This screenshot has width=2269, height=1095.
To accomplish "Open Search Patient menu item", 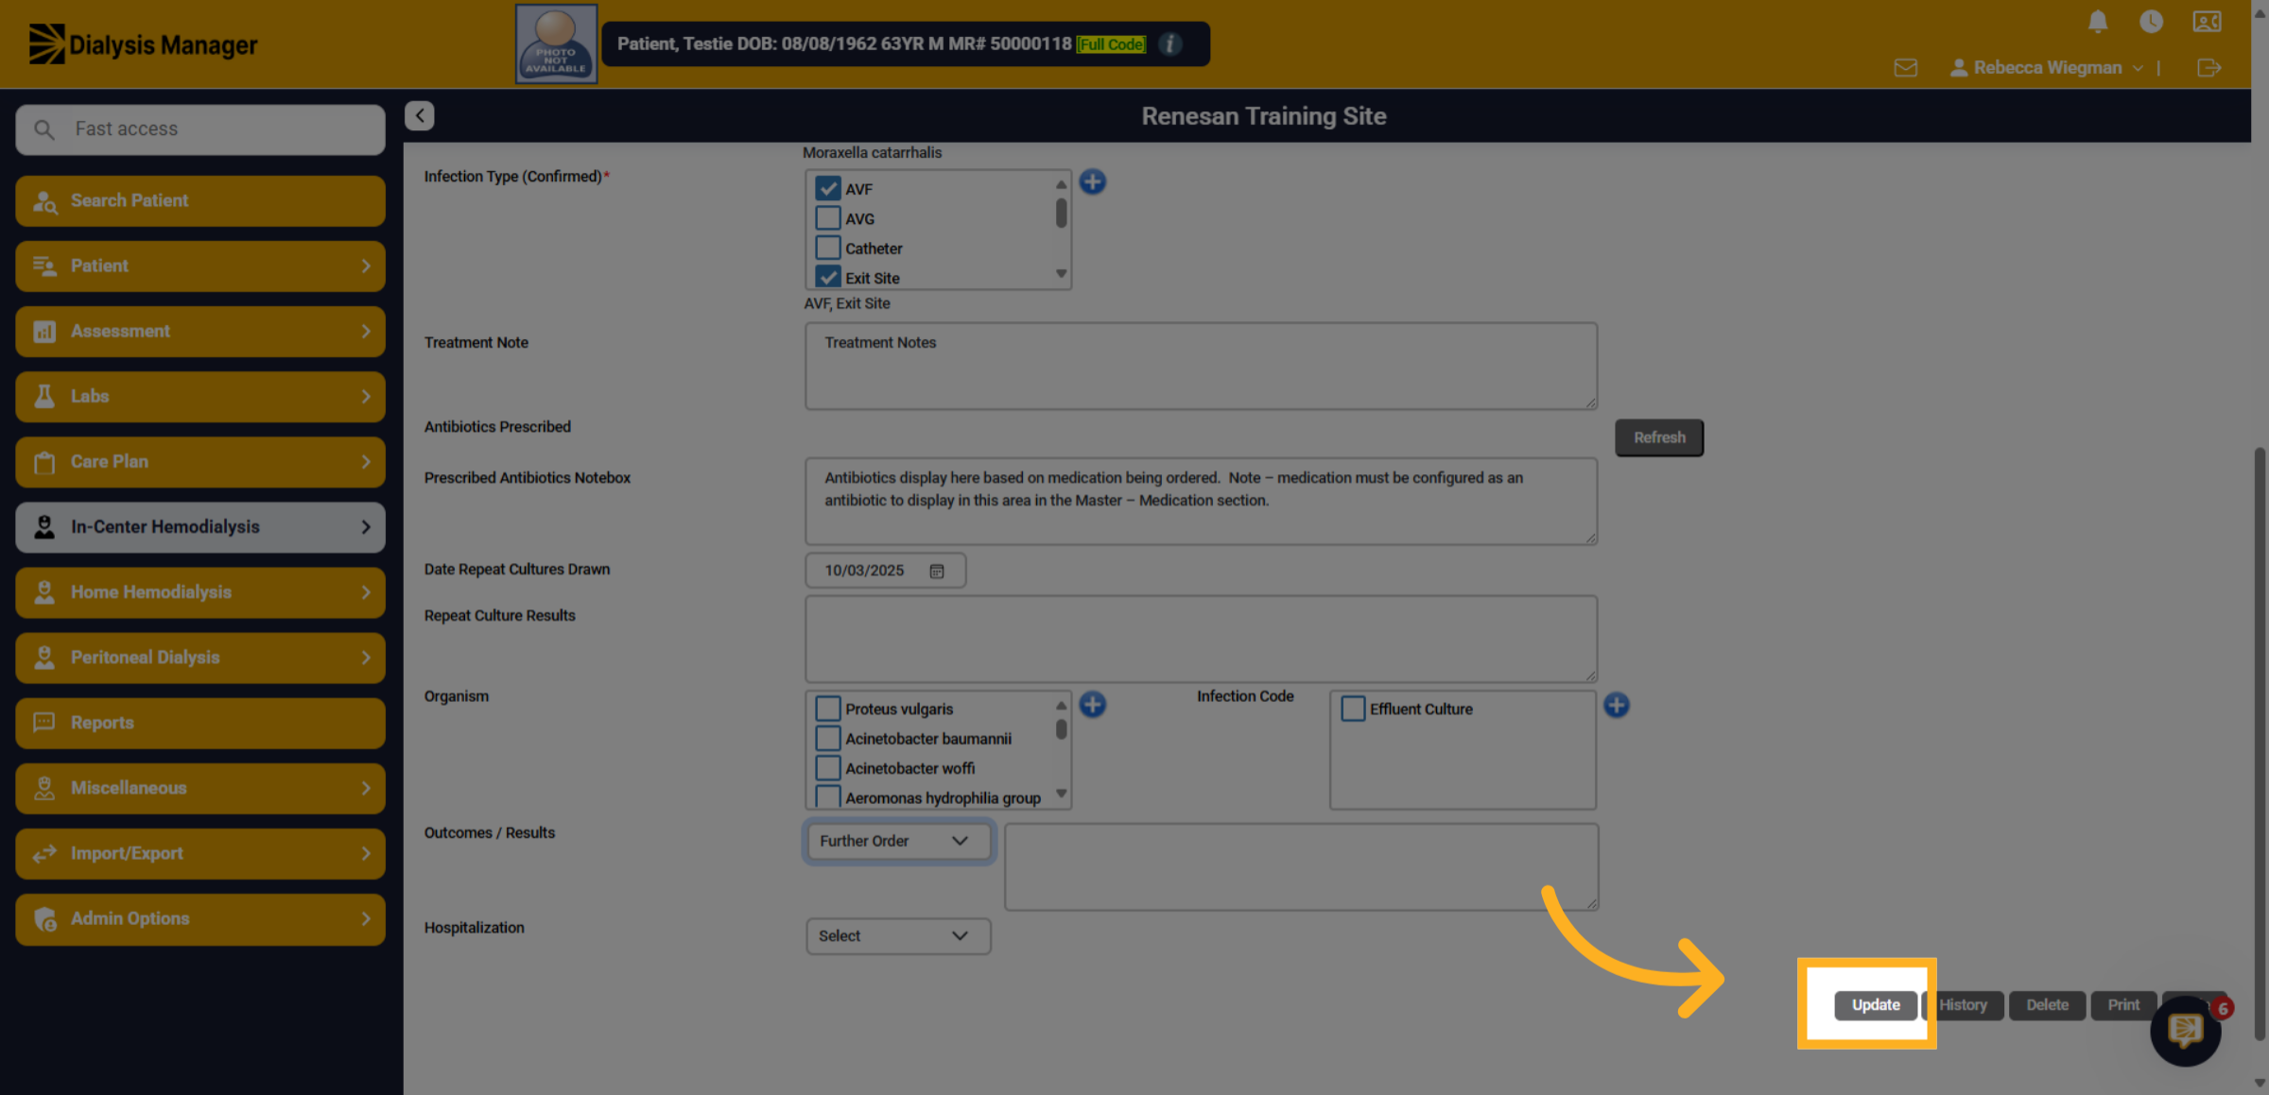I will point(200,200).
